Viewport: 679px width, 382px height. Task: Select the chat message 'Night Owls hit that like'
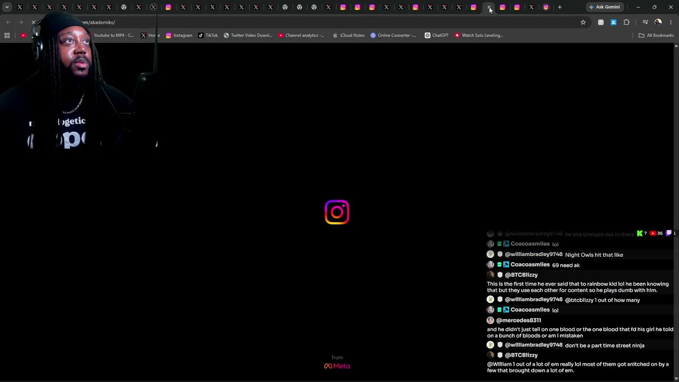pos(594,255)
